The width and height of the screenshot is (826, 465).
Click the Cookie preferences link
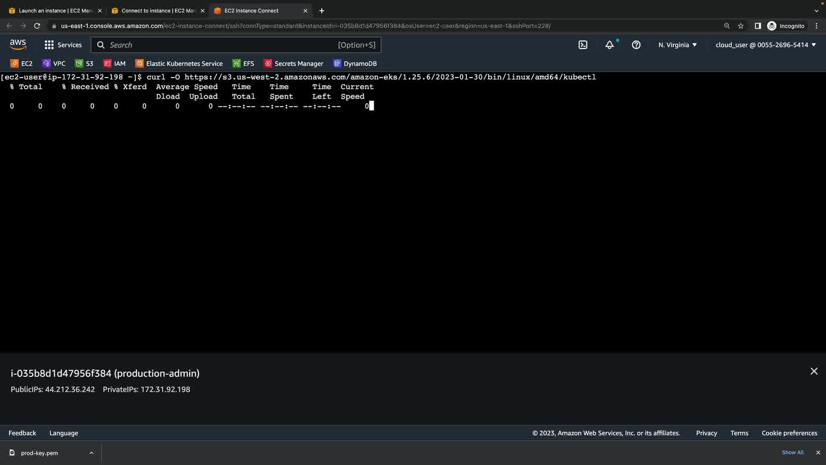click(789, 433)
